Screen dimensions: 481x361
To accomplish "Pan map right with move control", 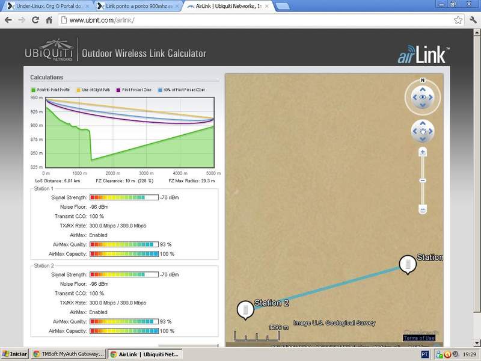I will 430,131.
